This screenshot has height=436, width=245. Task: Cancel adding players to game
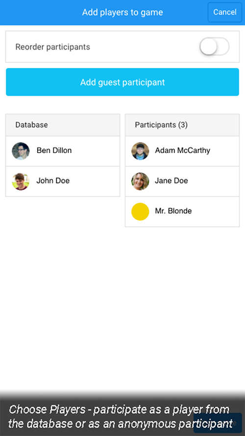pyautogui.click(x=225, y=12)
